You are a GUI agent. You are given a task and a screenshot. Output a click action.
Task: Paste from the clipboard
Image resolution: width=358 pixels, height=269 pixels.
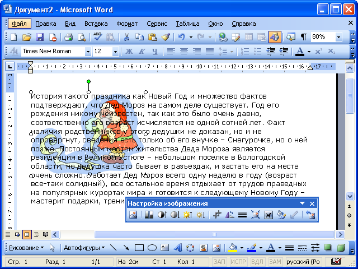click(152, 37)
